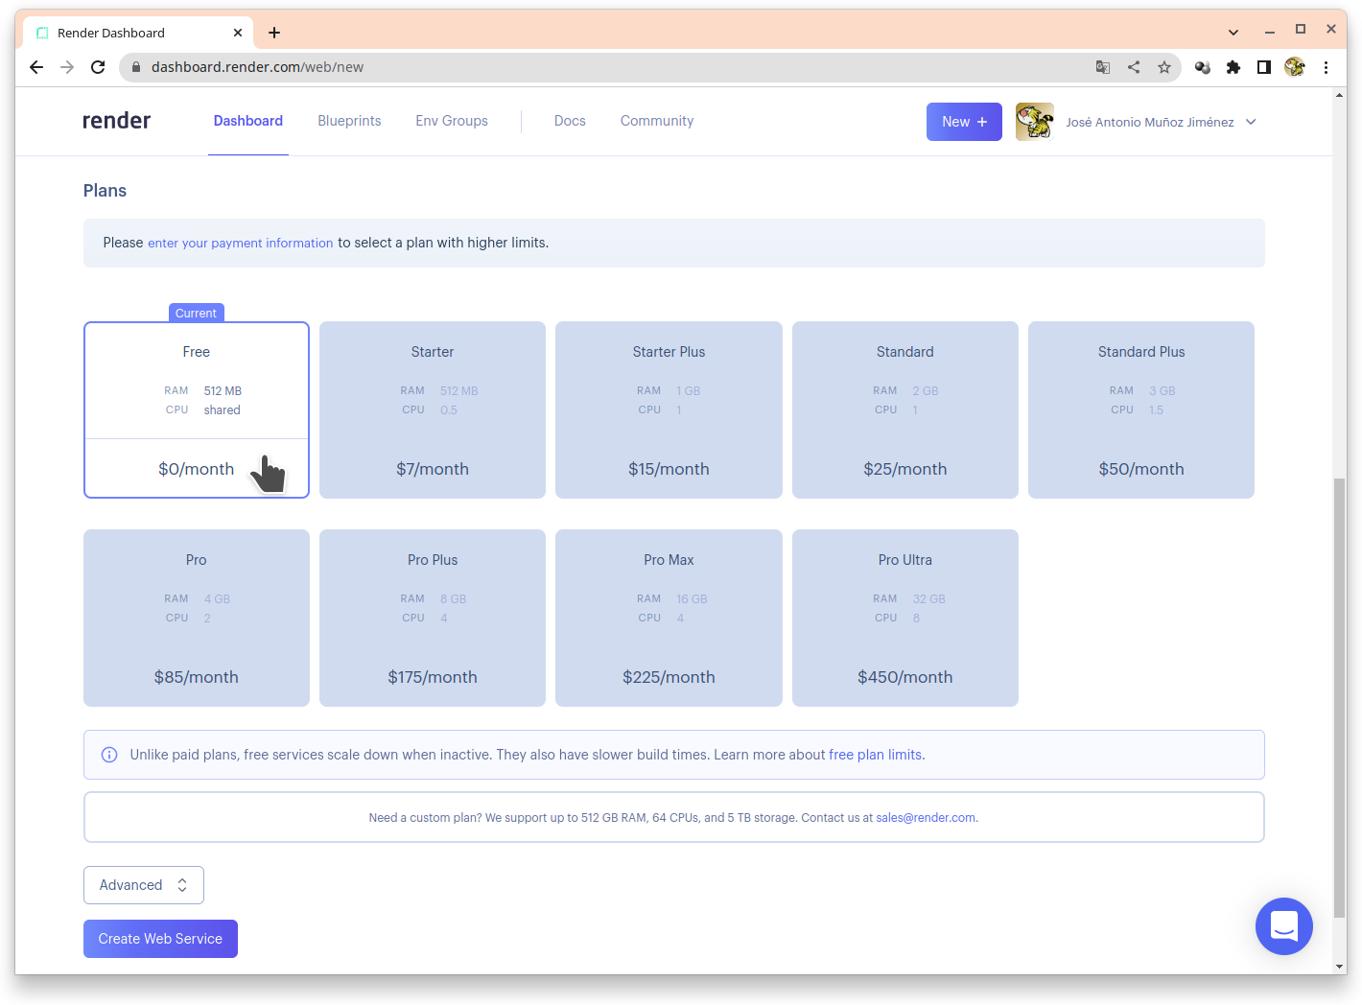Viewport: 1362px width, 1005px height.
Task: Open Chrome three-dot menu
Action: point(1326,67)
